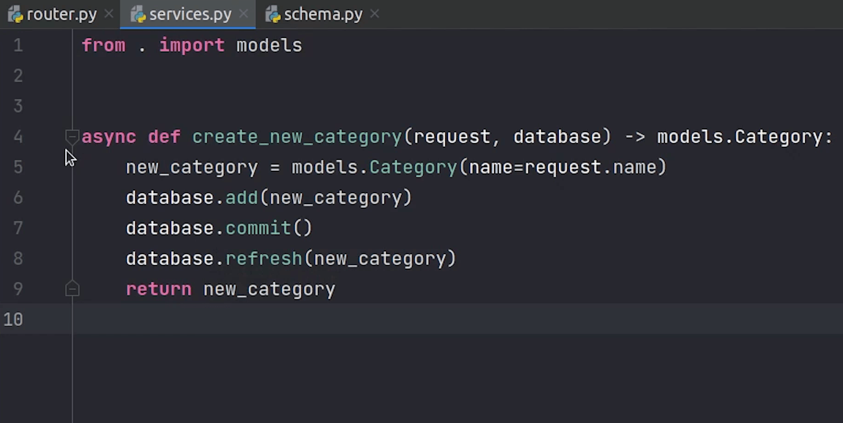Click the models name in the import statement
This screenshot has width=843, height=423.
coord(269,45)
